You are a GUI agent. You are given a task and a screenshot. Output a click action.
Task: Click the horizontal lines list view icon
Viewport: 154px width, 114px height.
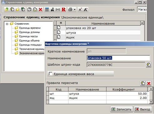pos(47,9)
